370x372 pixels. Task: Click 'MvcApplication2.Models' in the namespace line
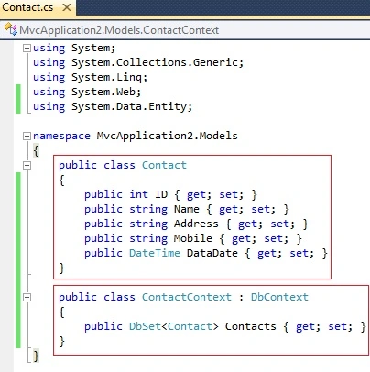tap(167, 136)
